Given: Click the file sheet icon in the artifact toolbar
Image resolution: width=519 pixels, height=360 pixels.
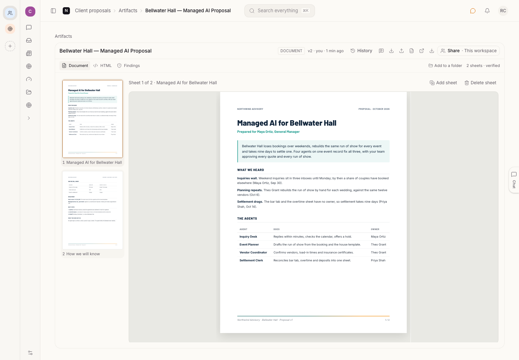Looking at the screenshot, I should pos(412,51).
